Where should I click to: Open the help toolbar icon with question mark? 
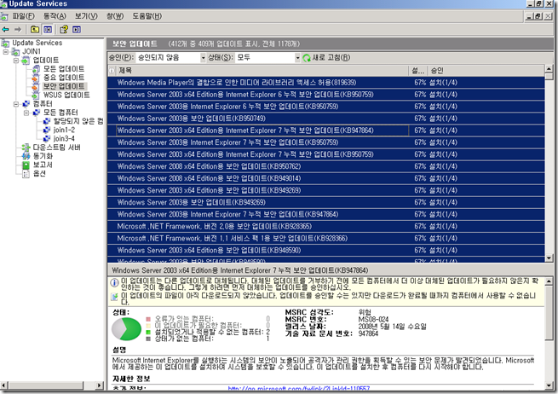[x=64, y=30]
